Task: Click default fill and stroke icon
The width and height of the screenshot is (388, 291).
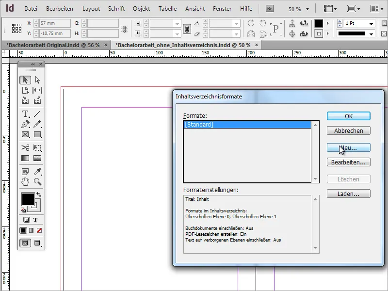Action: 23,210
